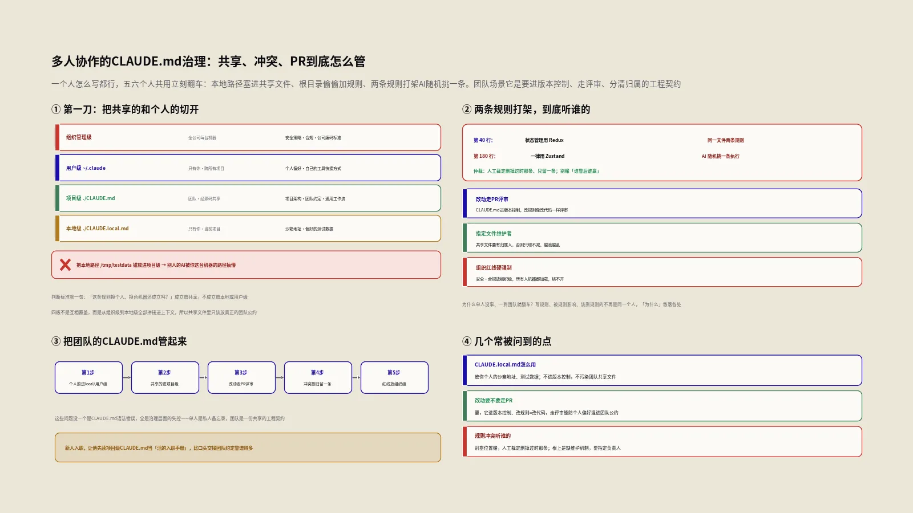The image size is (913, 513).
Task: Click section heading 两条规则打架,到底听谁的
Action: tap(526, 109)
